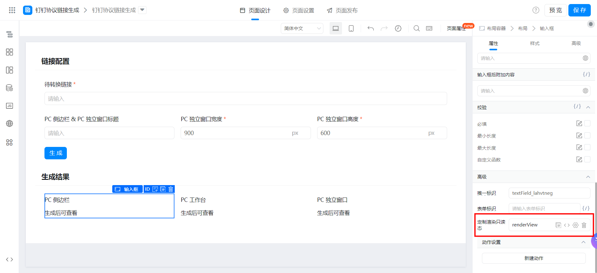This screenshot has height=273, width=597.
Task: Check the 自定义函数 validation checkbox
Action: tap(587, 159)
